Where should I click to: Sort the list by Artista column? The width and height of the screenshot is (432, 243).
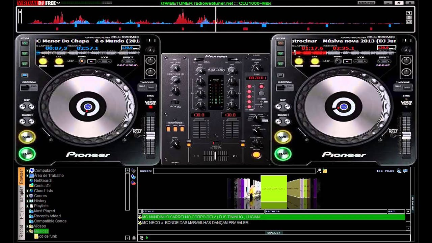(326, 211)
